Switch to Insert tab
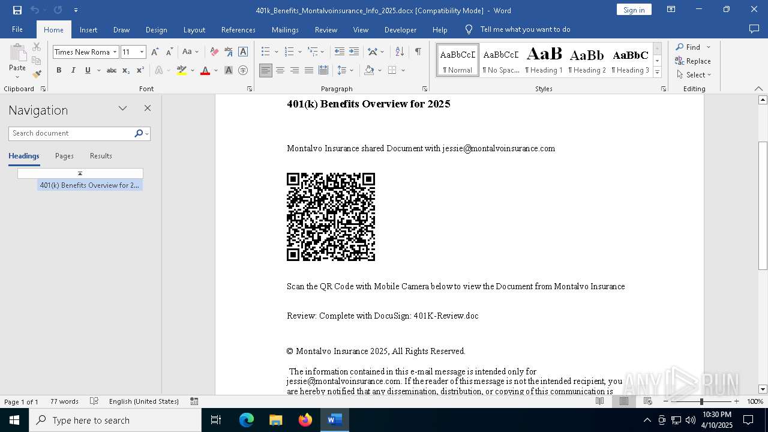Screen dimensions: 768x432 tap(88, 30)
